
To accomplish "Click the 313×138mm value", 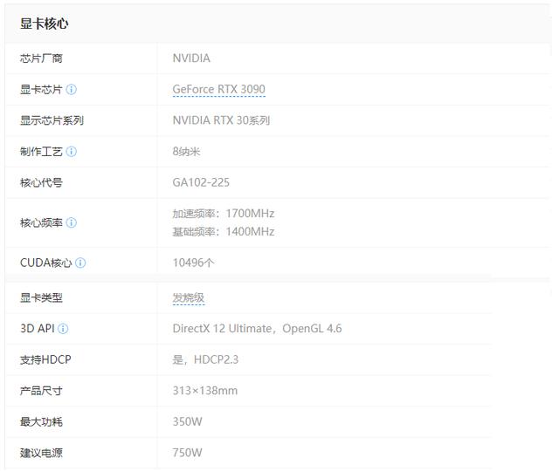I will (x=205, y=391).
